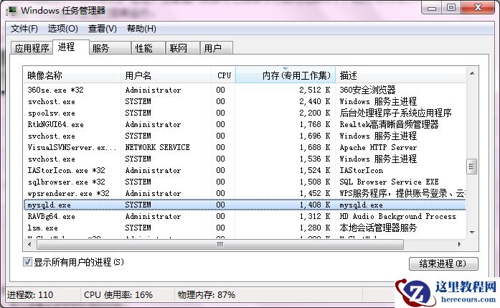The height and width of the screenshot is (308, 500).
Task: Click the 物理内存: 87% status entry
Action: point(207,294)
